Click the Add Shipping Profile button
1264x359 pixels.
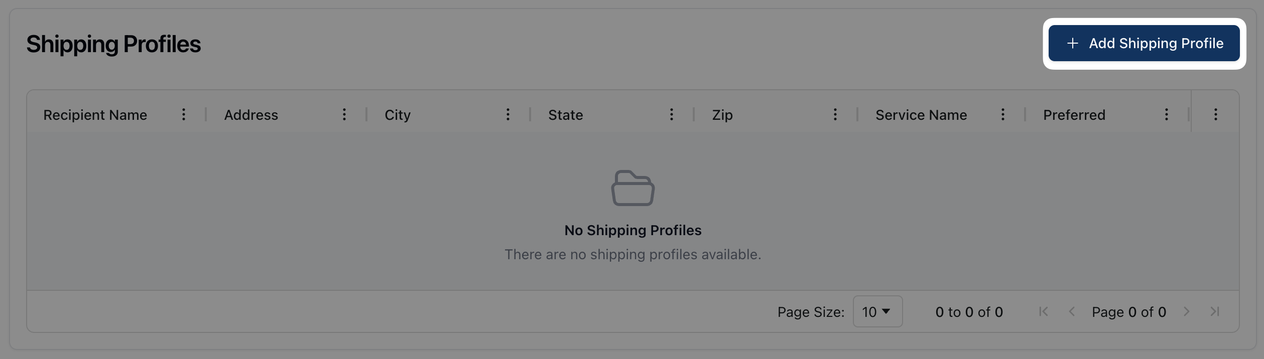[1144, 44]
